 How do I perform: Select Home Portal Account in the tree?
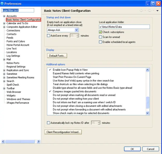coord(18,45)
